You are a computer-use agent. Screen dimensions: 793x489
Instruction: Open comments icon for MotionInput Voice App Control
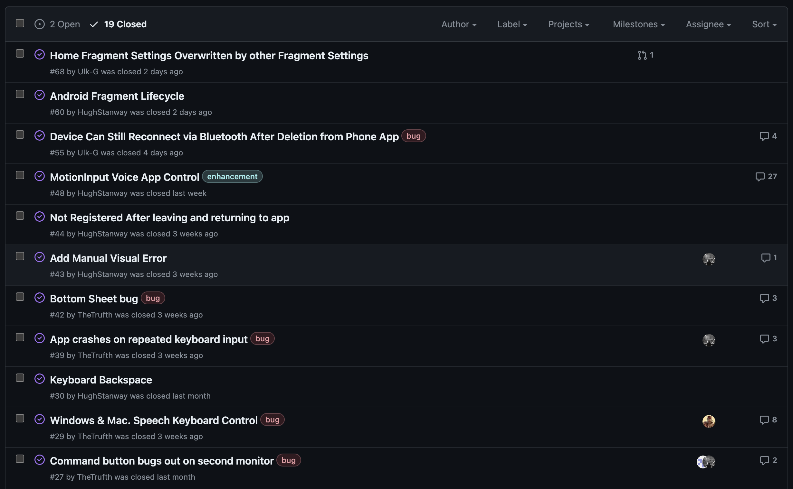(760, 177)
